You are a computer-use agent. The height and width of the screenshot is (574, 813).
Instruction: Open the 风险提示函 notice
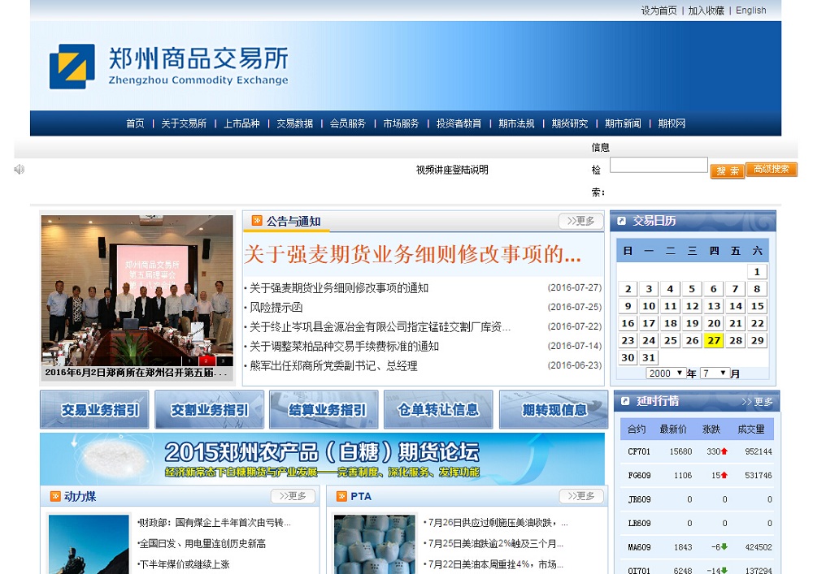(x=276, y=308)
